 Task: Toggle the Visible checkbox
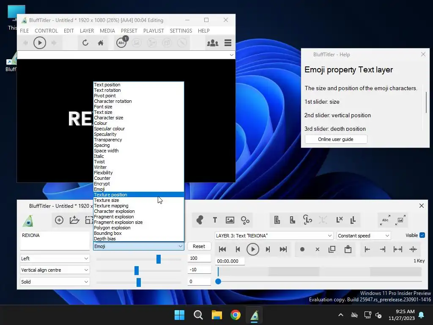[x=422, y=235]
